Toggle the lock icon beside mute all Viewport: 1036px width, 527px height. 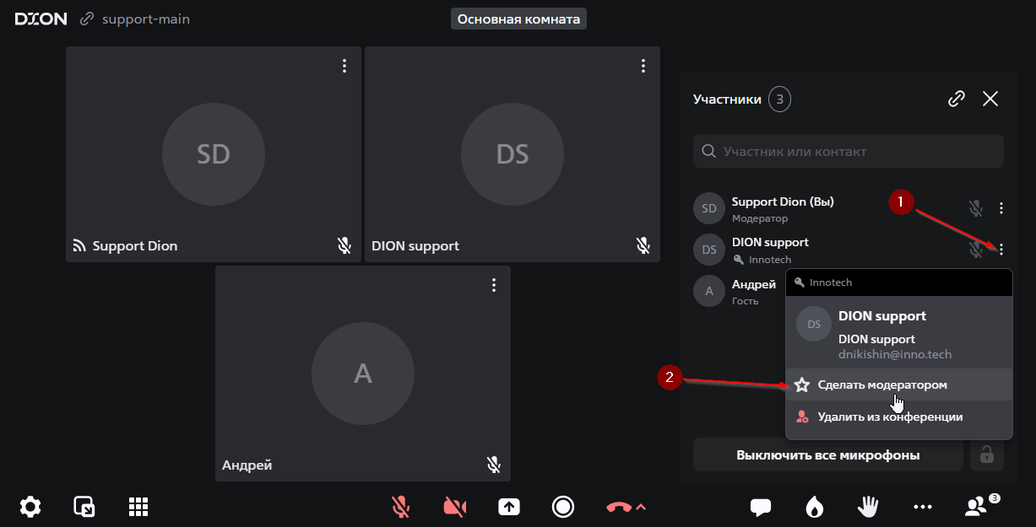pos(986,455)
